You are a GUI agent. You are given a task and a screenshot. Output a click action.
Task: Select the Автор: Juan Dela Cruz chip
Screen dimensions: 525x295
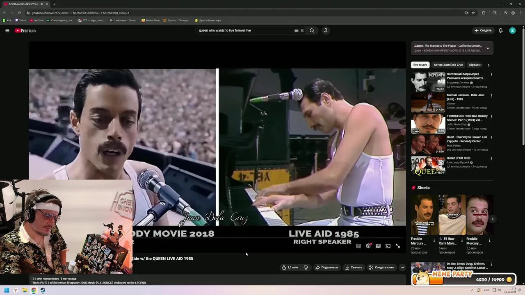(448, 65)
